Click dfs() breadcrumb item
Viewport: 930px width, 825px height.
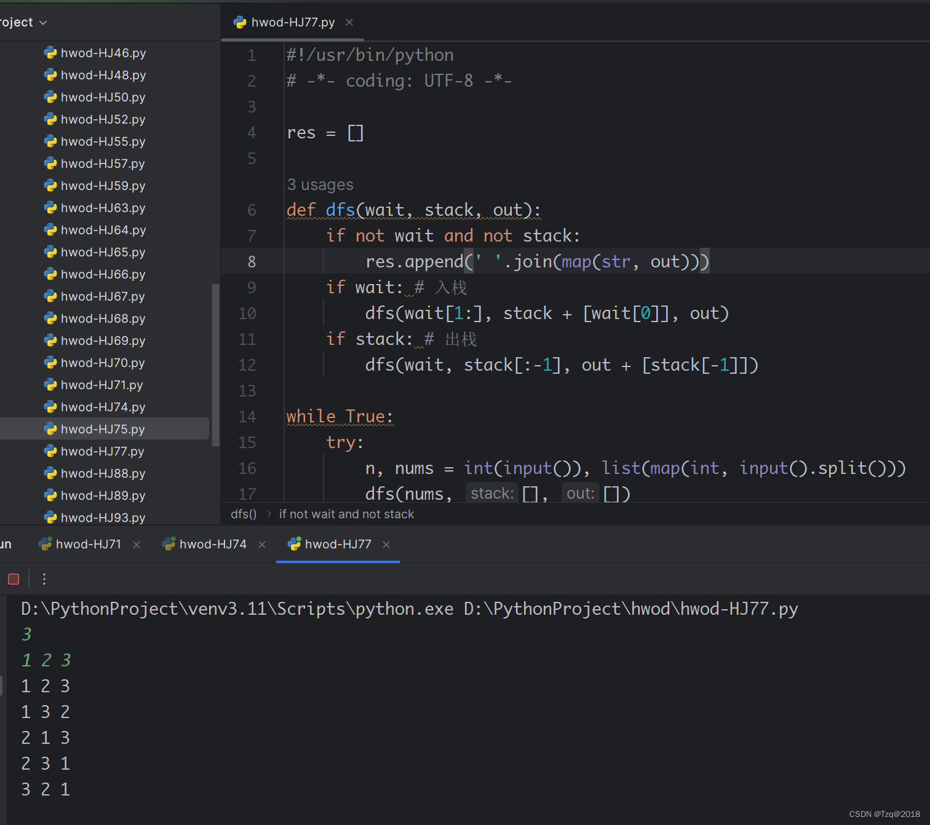pos(244,514)
